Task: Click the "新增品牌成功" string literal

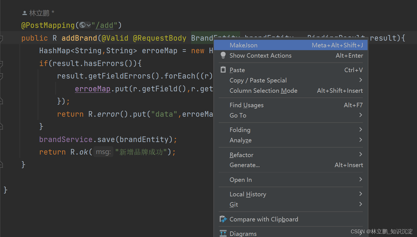Action: click(x=141, y=152)
